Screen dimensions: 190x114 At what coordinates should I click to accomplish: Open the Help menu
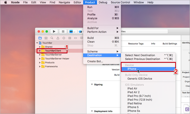tap(150, 2)
